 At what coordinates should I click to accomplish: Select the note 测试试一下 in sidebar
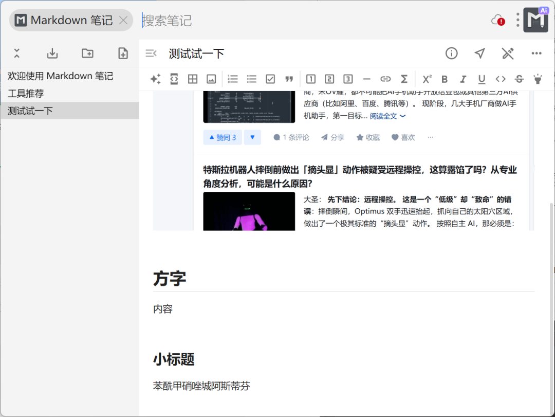pos(69,111)
